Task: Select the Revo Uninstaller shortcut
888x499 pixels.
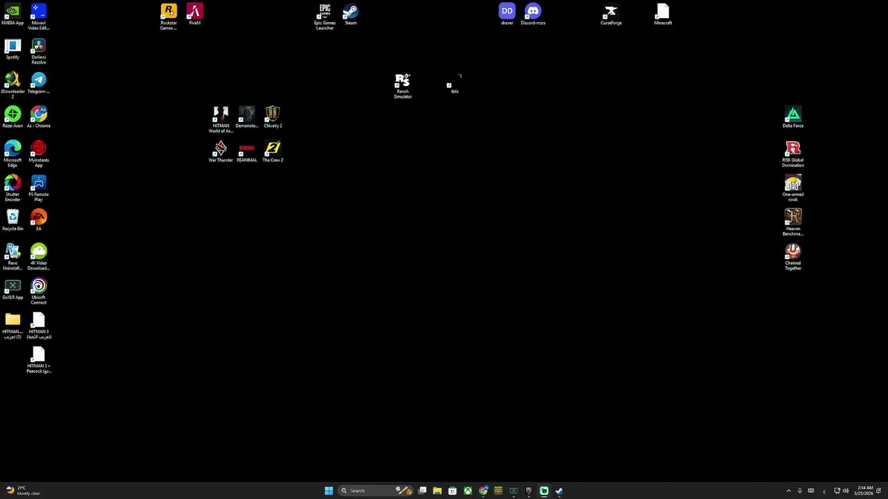Action: point(12,257)
